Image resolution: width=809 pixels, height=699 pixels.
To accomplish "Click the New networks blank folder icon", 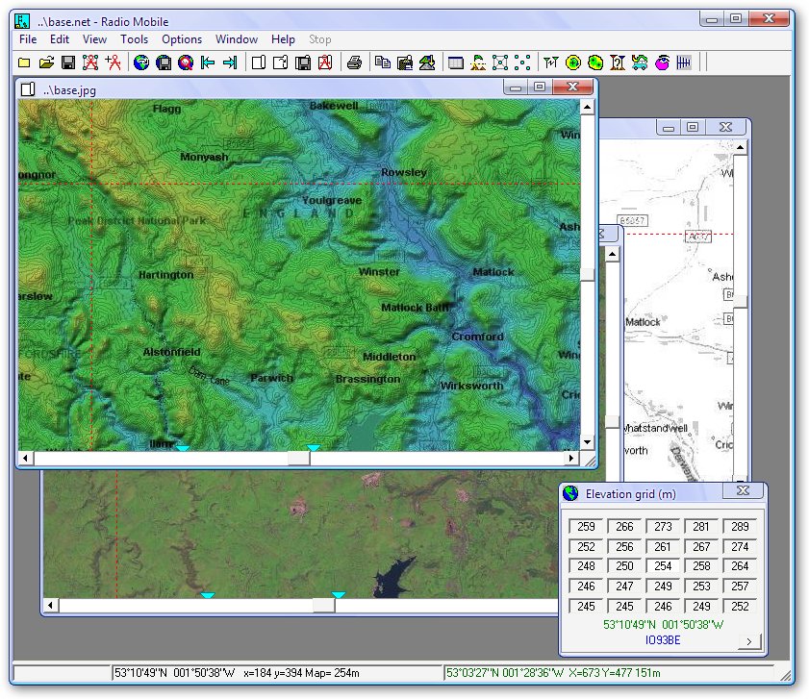I will (24, 63).
